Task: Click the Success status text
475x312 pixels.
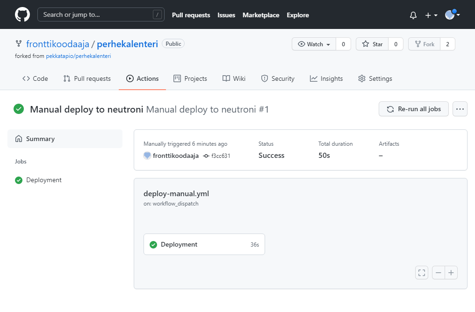Action: tap(272, 156)
